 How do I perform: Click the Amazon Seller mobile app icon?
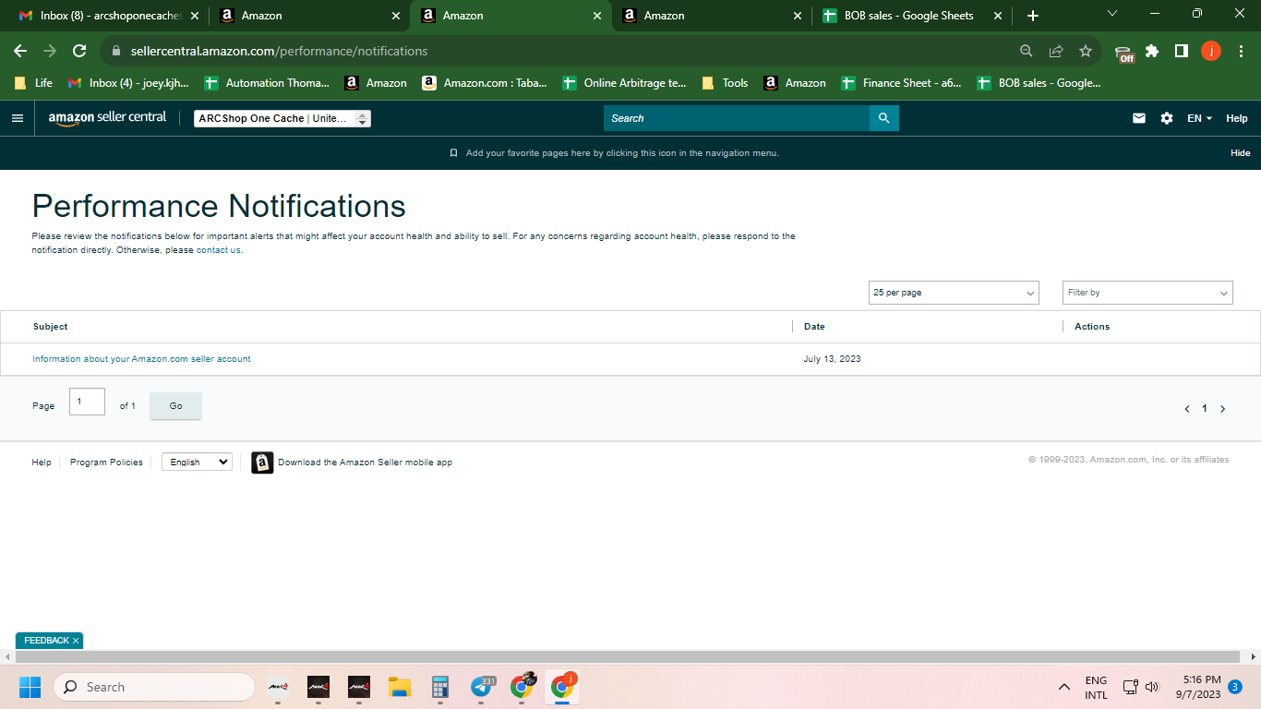(x=262, y=463)
